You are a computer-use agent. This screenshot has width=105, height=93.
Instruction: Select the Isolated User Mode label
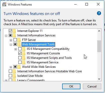30,76
